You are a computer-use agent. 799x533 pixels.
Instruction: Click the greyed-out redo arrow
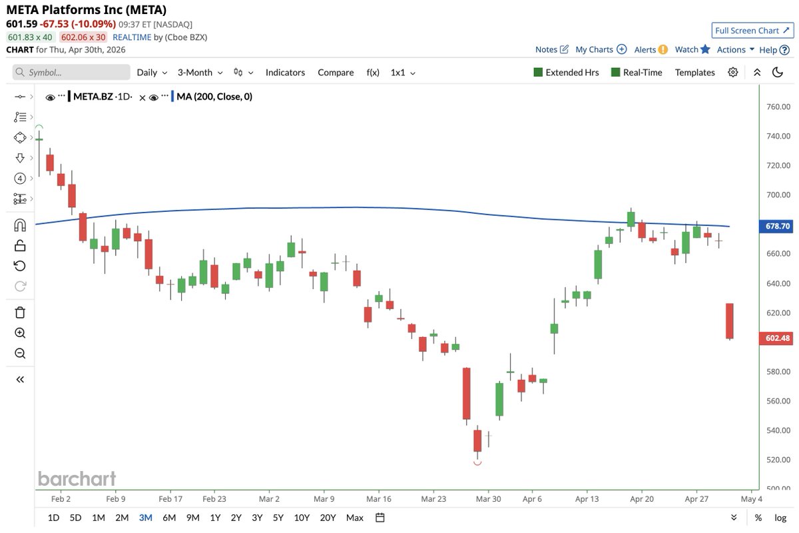pyautogui.click(x=20, y=286)
